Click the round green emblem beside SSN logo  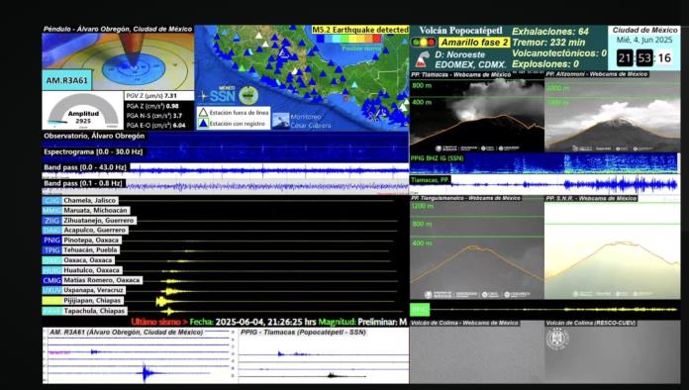tap(248, 95)
